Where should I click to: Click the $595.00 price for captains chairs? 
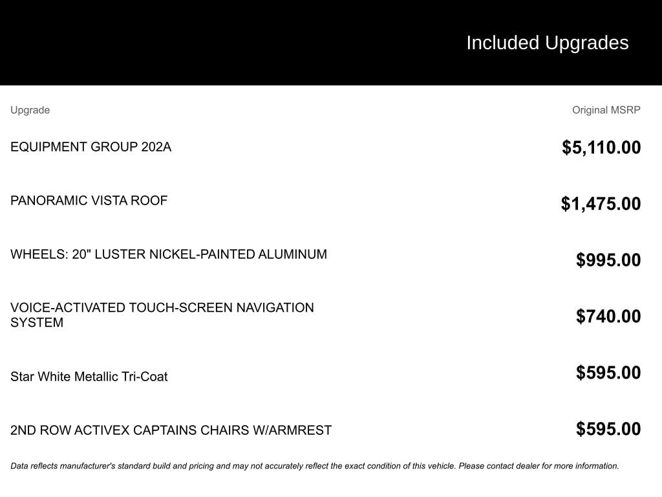point(608,429)
